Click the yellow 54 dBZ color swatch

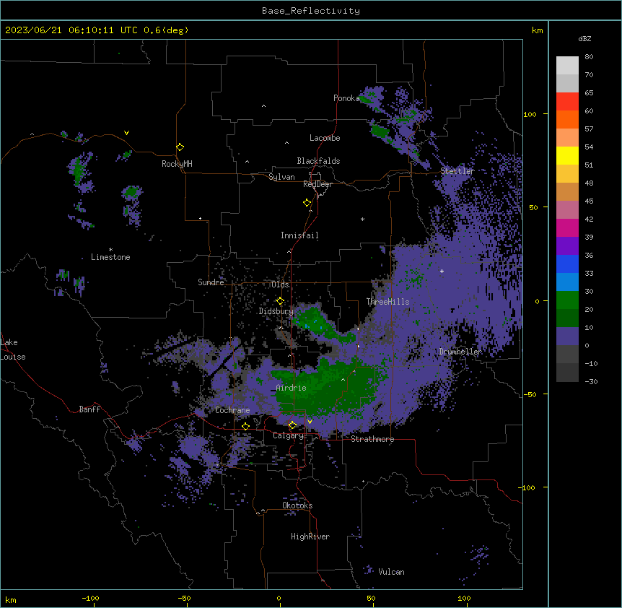567,155
